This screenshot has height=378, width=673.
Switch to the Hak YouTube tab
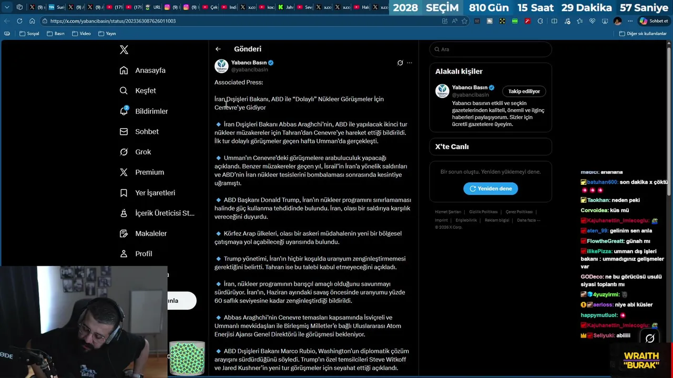pos(361,7)
